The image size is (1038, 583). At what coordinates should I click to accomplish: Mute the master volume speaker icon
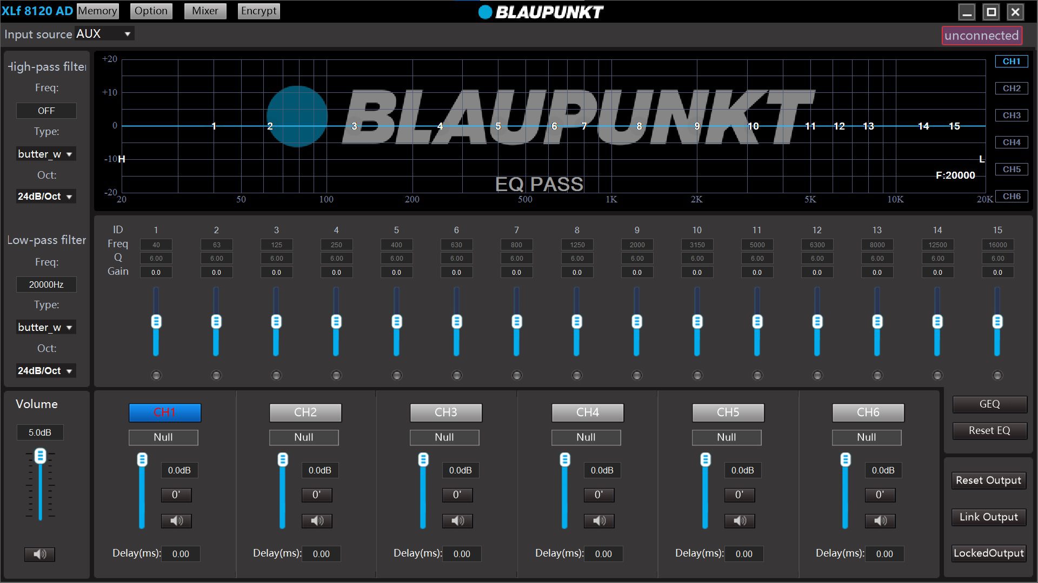[x=39, y=554]
